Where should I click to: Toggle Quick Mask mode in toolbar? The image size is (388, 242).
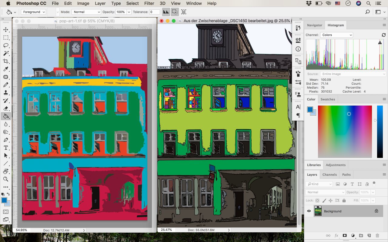pyautogui.click(x=6, y=212)
